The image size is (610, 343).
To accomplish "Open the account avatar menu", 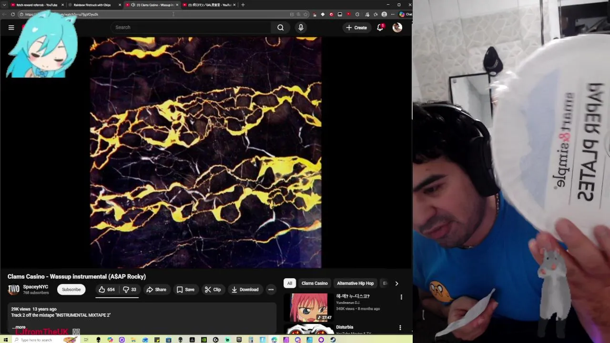I will [397, 28].
